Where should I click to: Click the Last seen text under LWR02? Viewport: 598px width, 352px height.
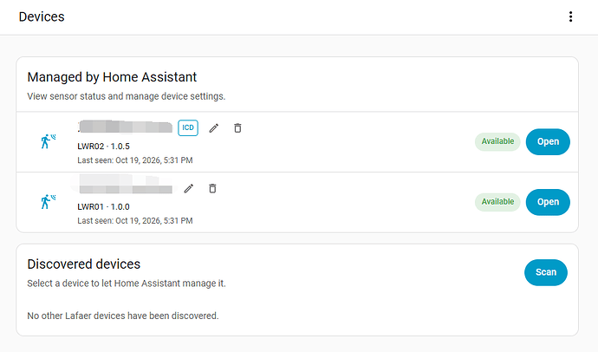[135, 160]
